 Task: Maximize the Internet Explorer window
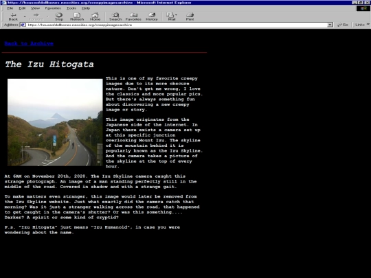[x=360, y=3]
